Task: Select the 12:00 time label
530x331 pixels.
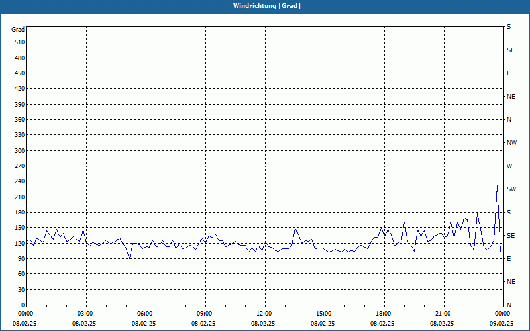Action: pos(264,314)
